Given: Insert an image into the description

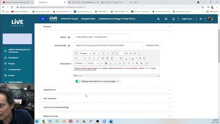Looking at the screenshot, I should tap(126, 53).
